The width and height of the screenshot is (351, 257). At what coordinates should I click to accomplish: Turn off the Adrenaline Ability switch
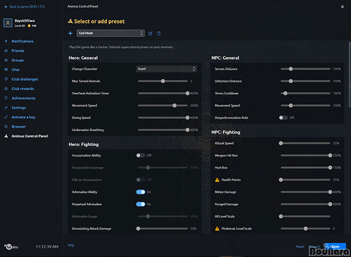tap(140, 192)
